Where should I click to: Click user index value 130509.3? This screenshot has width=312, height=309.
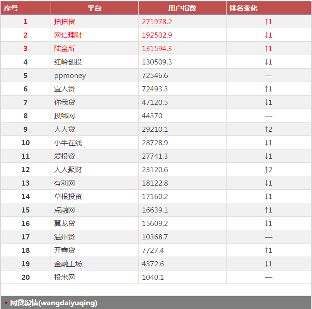click(157, 62)
